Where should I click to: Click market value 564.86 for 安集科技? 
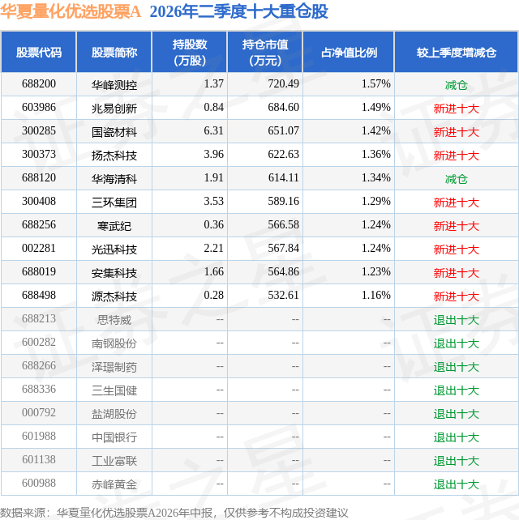point(283,272)
